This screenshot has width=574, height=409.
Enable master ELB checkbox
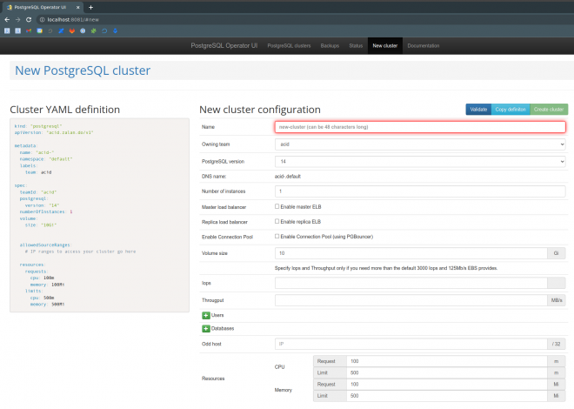(277, 206)
